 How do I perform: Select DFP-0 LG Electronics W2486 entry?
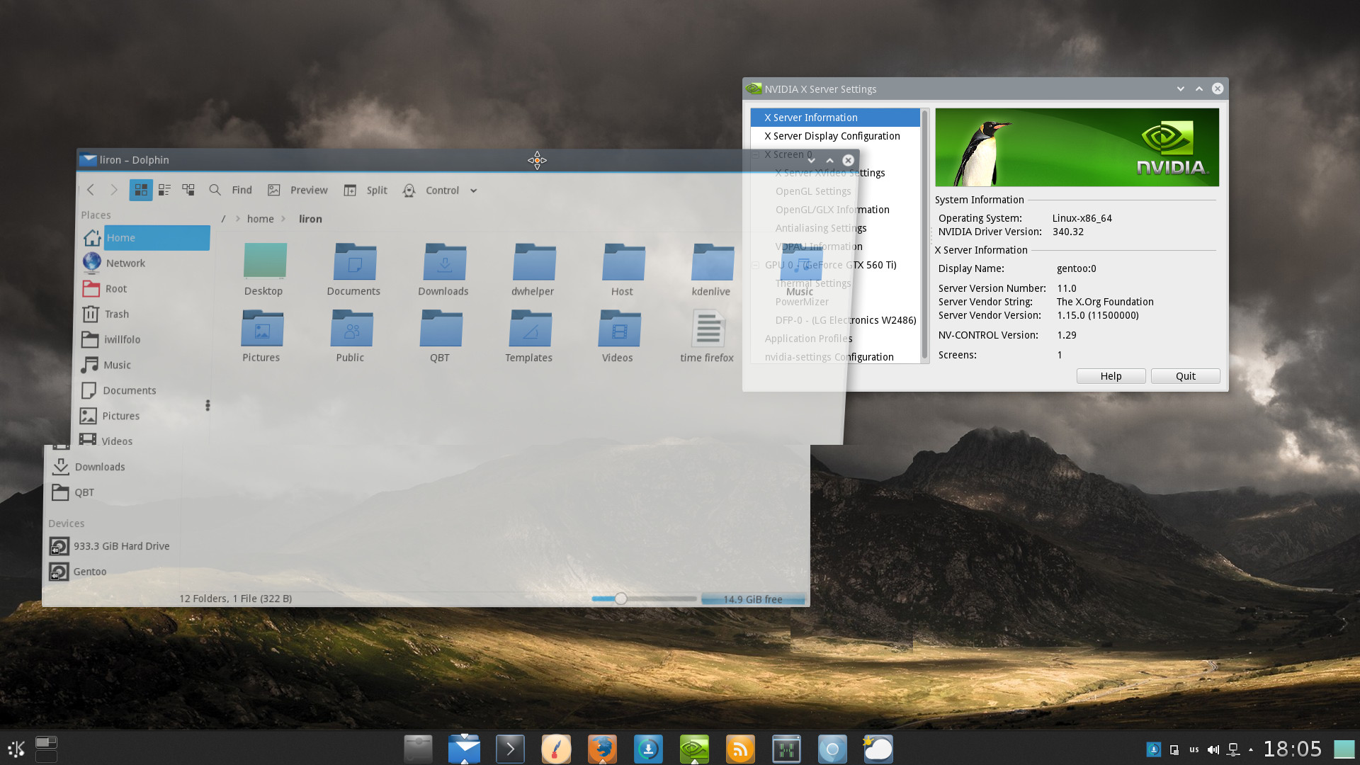(846, 320)
